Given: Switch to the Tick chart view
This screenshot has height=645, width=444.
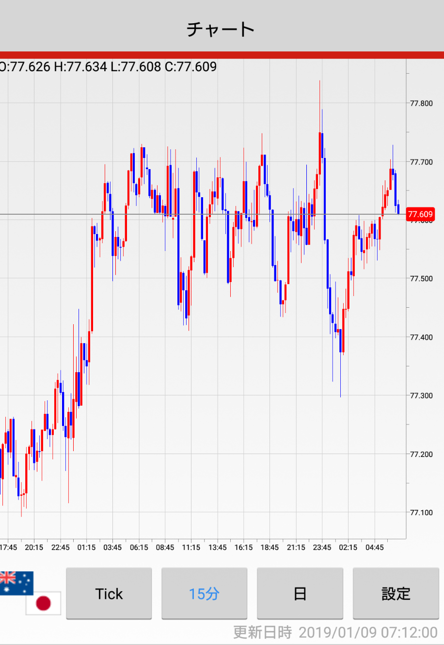Looking at the screenshot, I should point(109,594).
